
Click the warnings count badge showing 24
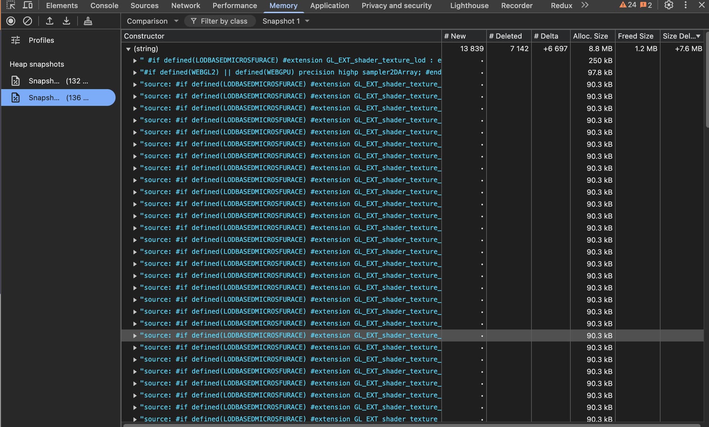pyautogui.click(x=628, y=5)
